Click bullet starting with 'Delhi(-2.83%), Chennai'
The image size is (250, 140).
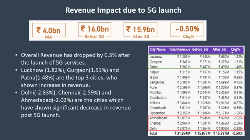[76, 104]
